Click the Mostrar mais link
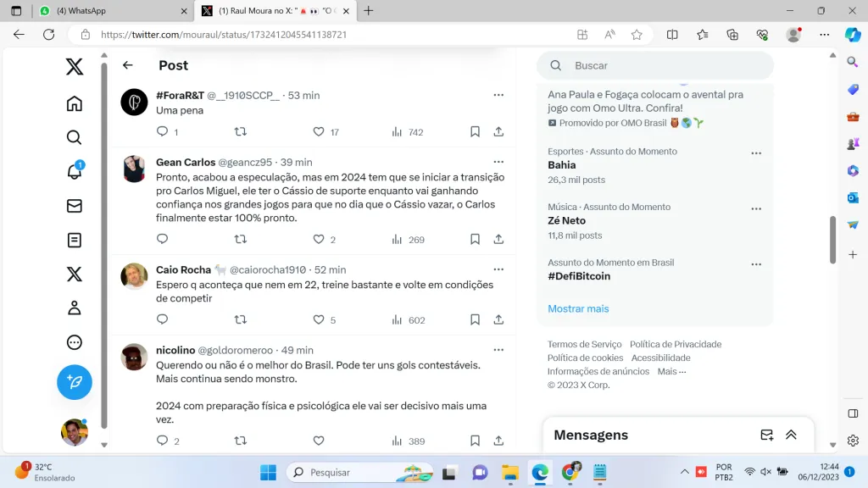 pyautogui.click(x=578, y=308)
